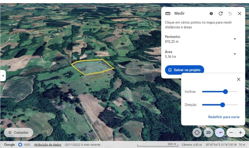Adjust the Direção slider handle
This screenshot has width=249, height=148.
point(223,105)
